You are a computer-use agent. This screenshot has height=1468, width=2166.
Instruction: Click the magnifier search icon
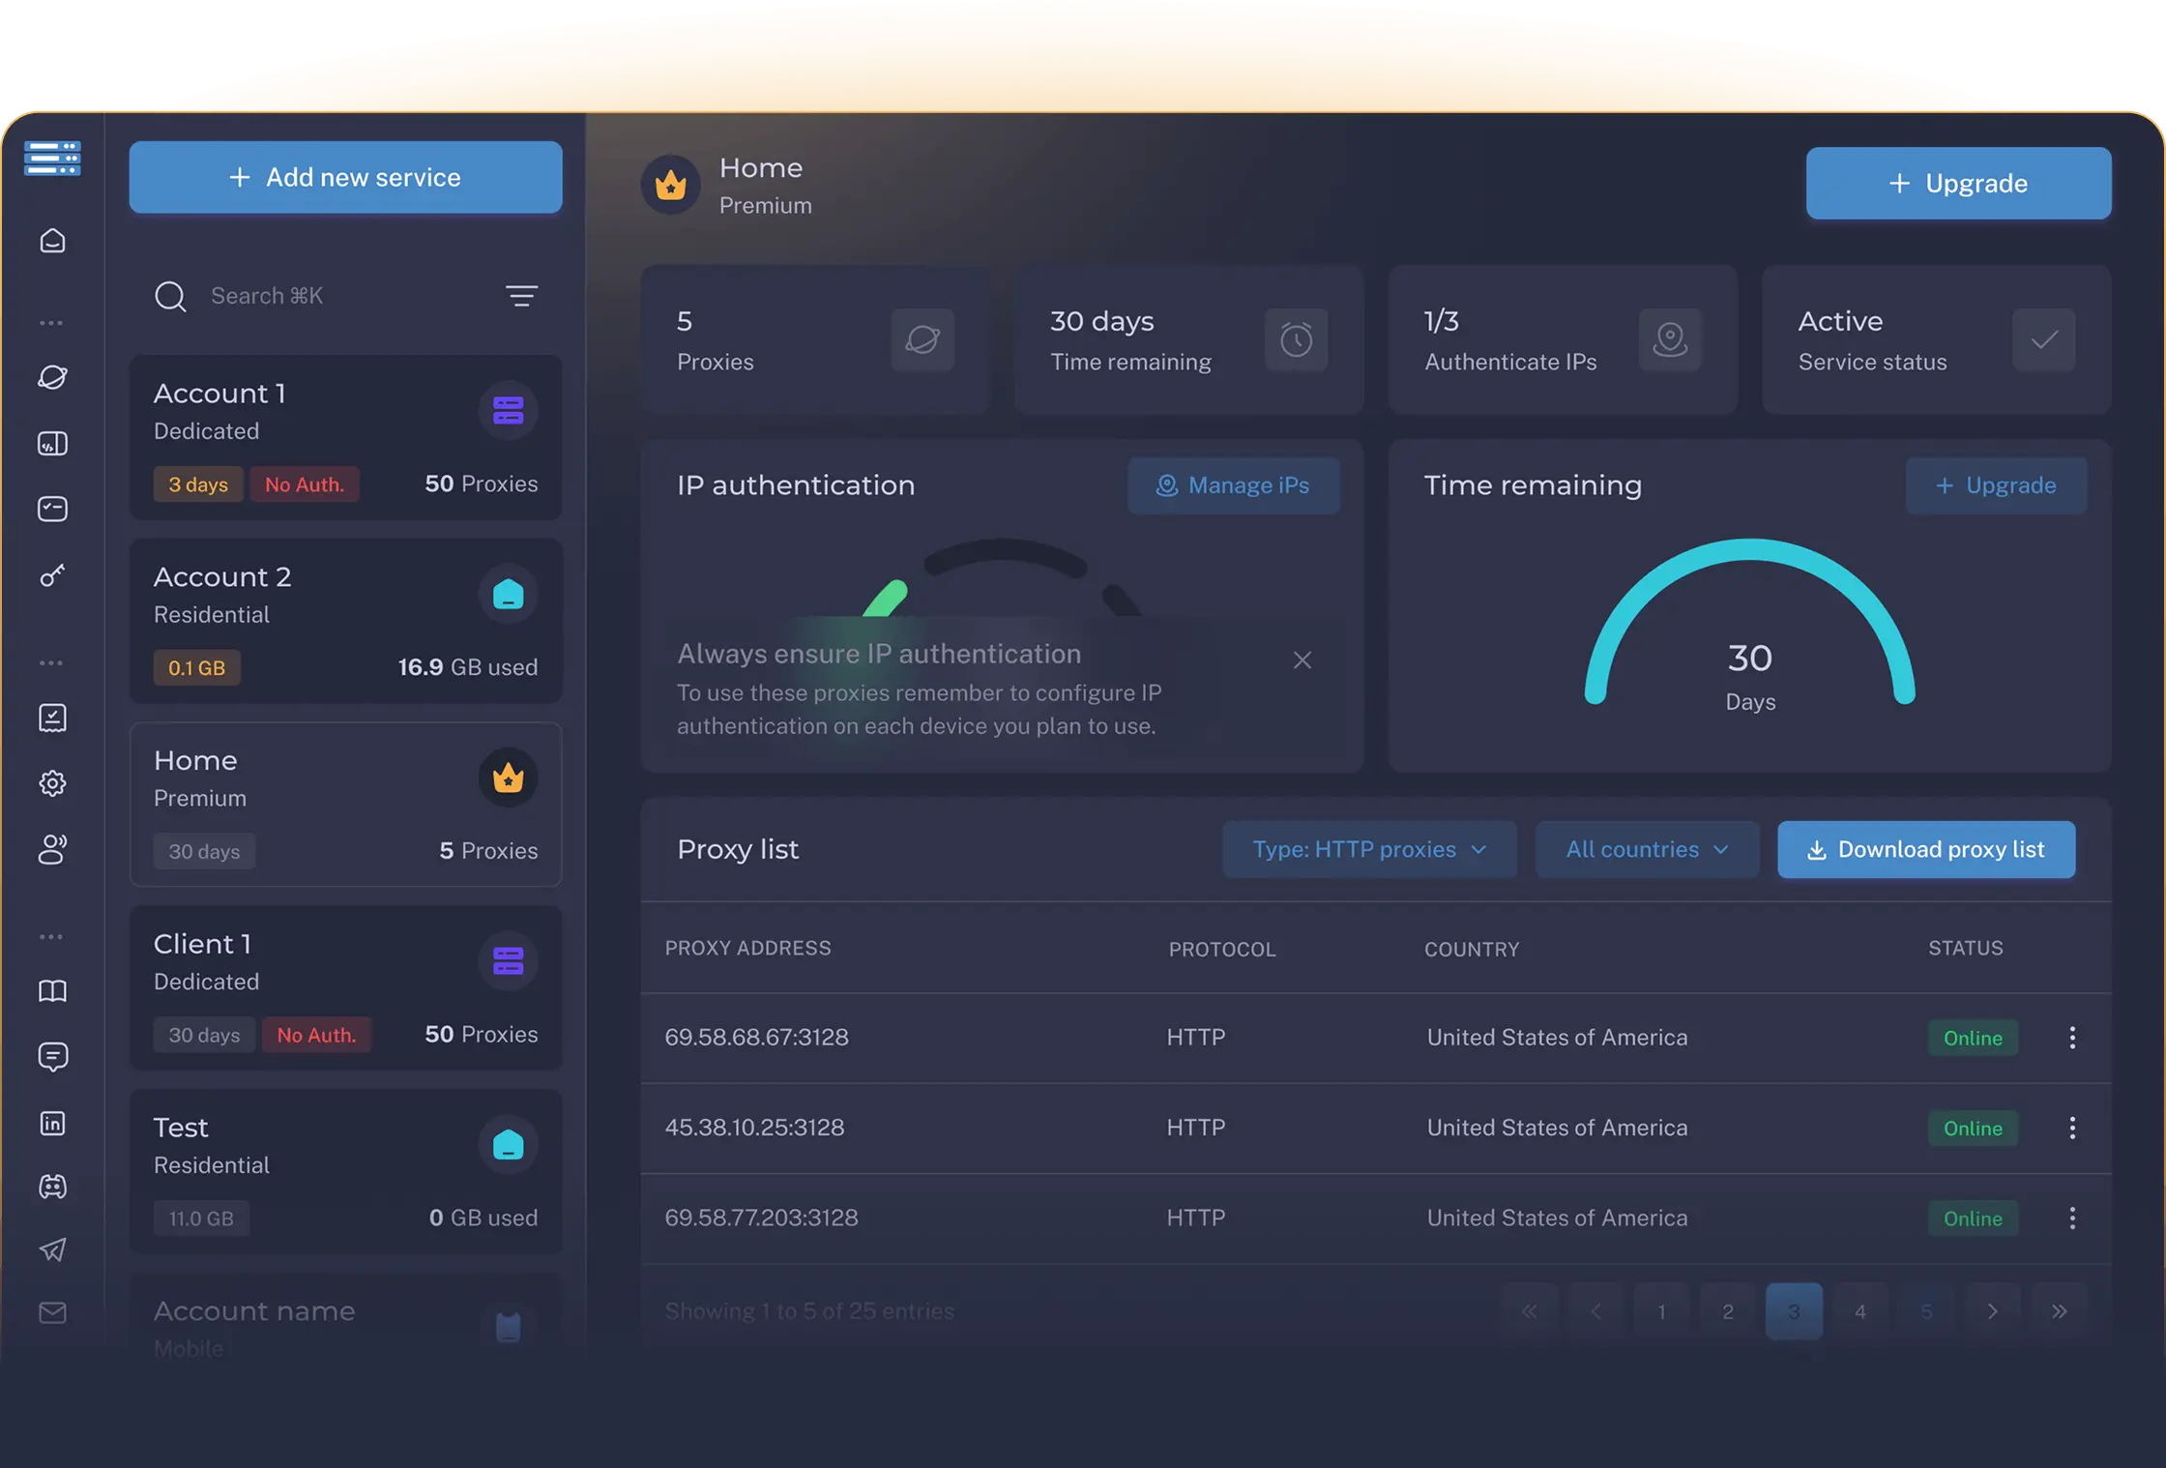(x=170, y=296)
